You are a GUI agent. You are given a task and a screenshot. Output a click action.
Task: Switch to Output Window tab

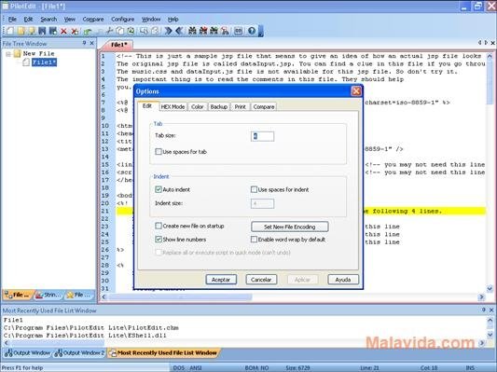pyautogui.click(x=28, y=352)
